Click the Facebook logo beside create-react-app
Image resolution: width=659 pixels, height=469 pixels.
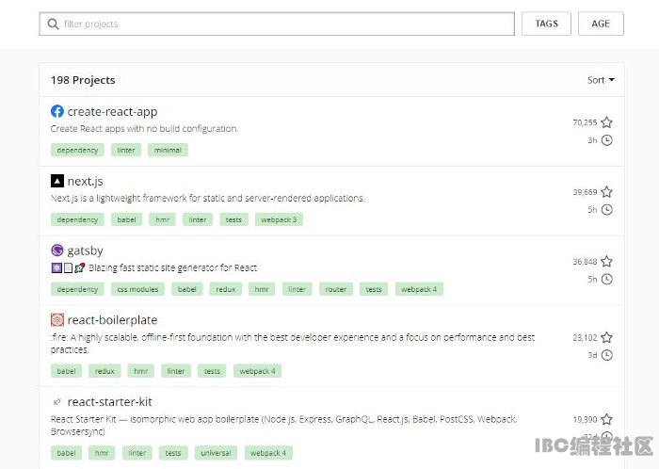[57, 111]
